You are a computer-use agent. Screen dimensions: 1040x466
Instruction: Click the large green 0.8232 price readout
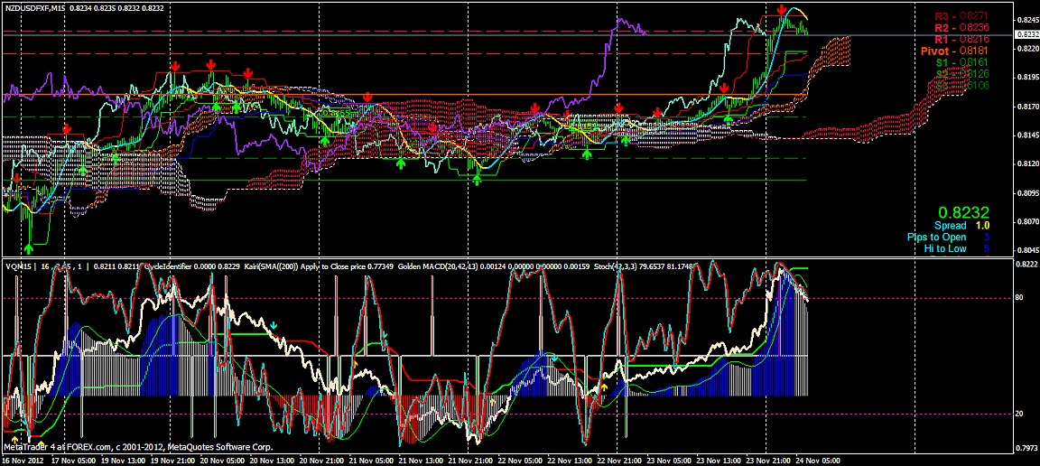click(966, 212)
